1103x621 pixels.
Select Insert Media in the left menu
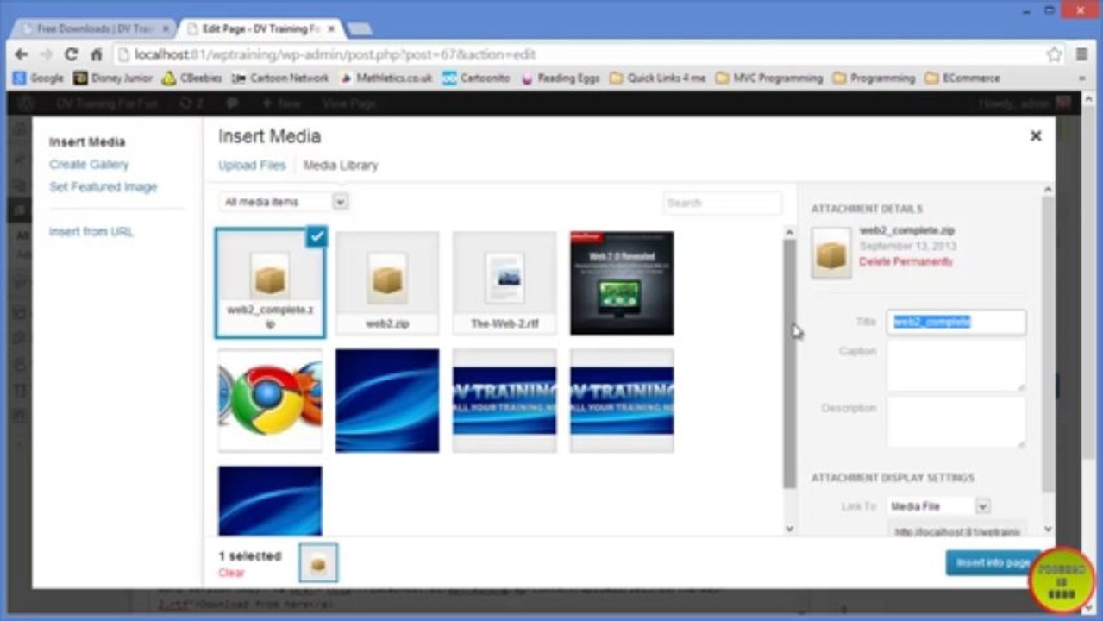pyautogui.click(x=87, y=141)
